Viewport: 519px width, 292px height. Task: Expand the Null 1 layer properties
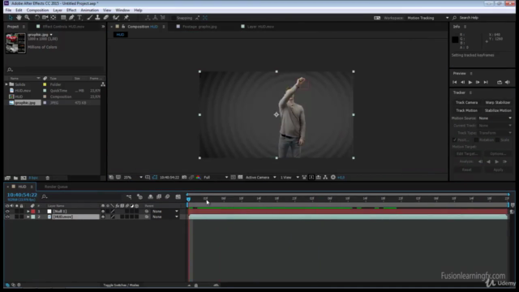point(28,211)
